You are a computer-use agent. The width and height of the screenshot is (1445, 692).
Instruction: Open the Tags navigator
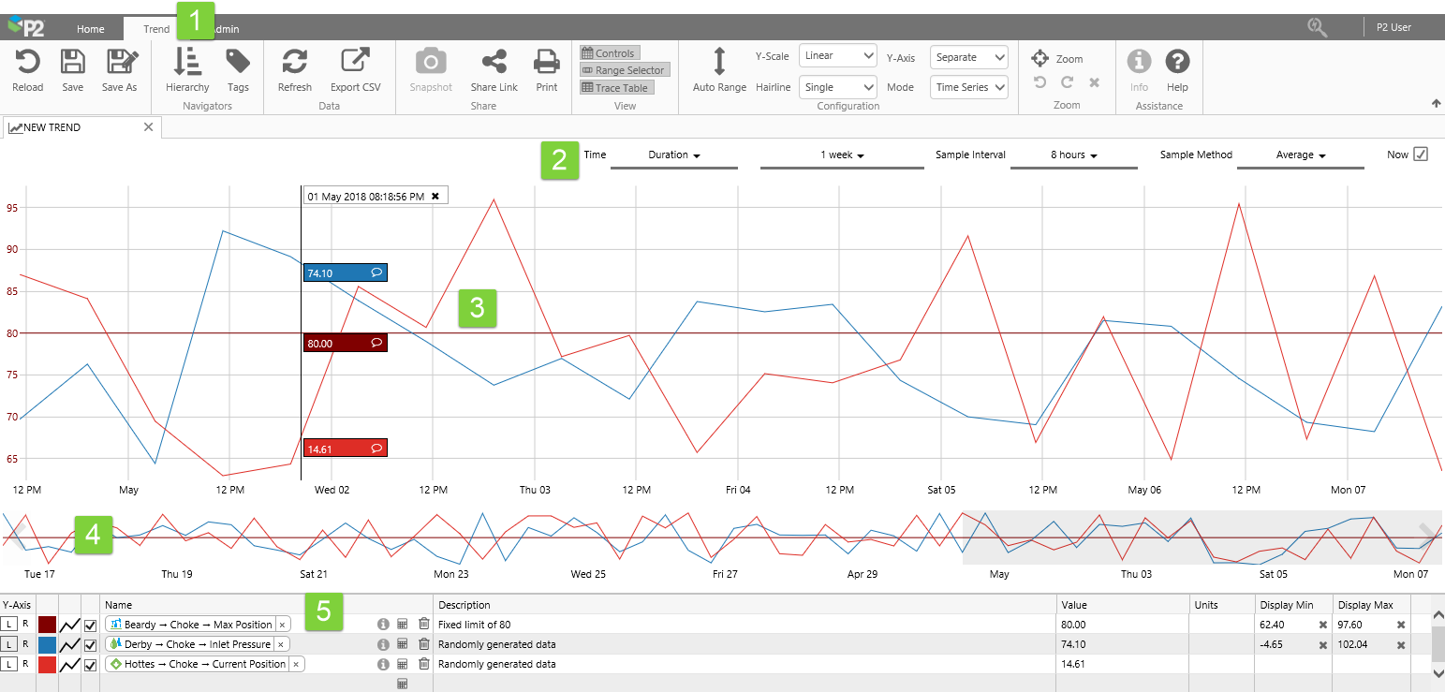238,62
